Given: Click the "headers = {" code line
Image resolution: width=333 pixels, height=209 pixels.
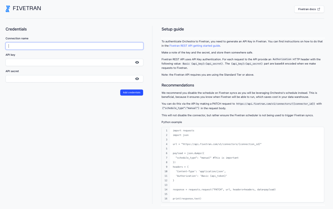Looking at the screenshot, I should pos(181,167).
